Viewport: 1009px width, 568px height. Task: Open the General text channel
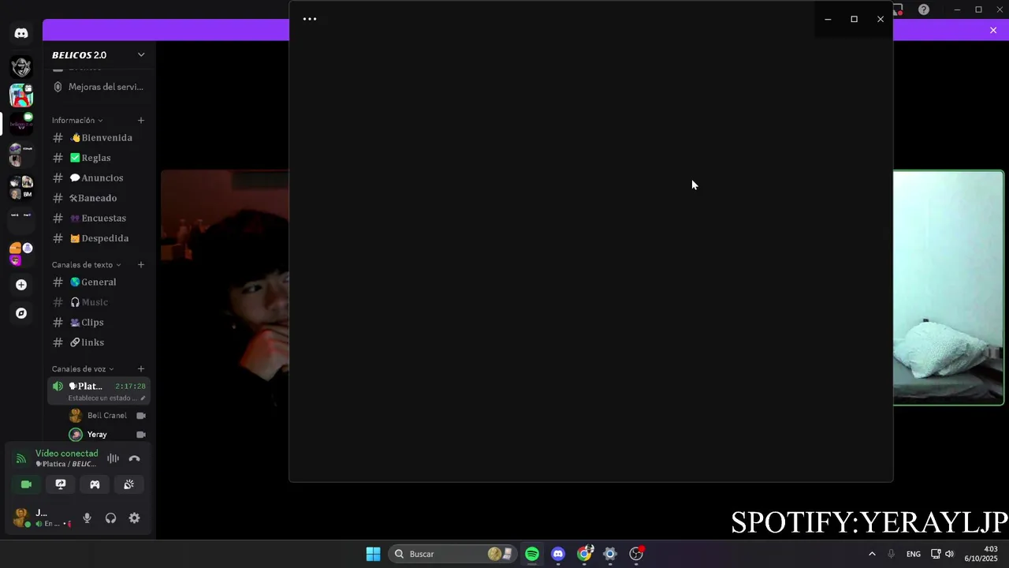tap(99, 282)
